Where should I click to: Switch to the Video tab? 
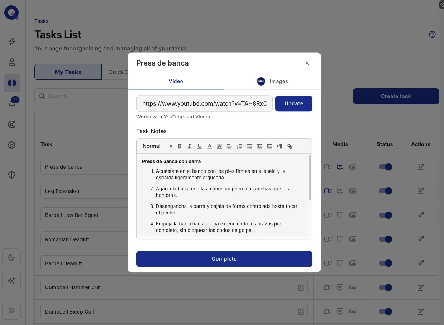point(176,81)
